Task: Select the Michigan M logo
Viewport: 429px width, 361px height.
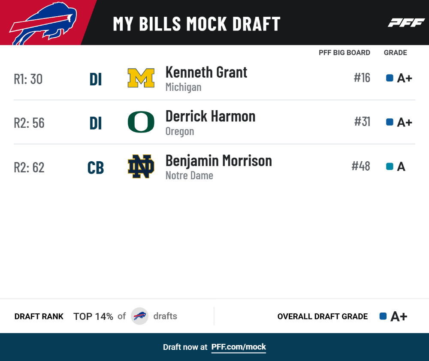Action: (x=141, y=78)
